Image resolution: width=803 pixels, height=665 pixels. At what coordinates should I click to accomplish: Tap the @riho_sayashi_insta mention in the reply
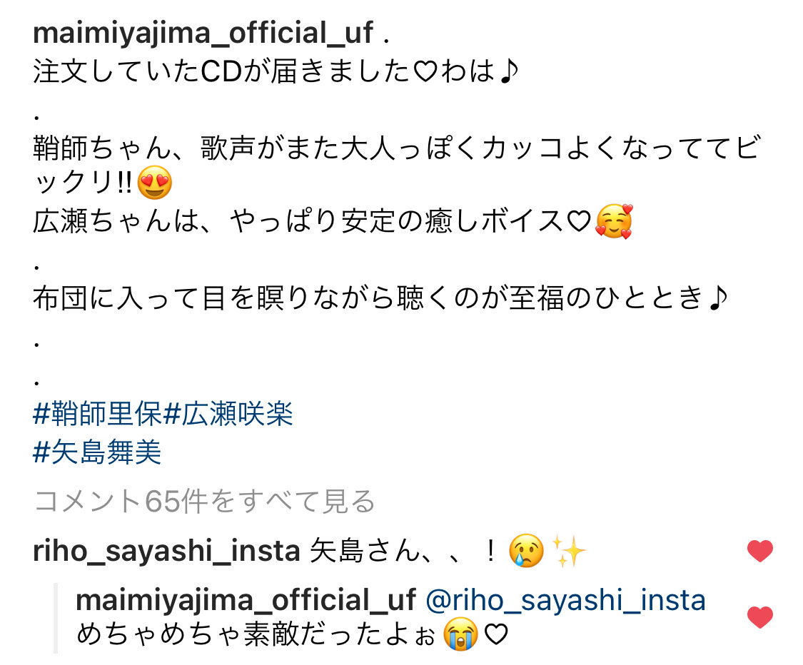point(565,601)
